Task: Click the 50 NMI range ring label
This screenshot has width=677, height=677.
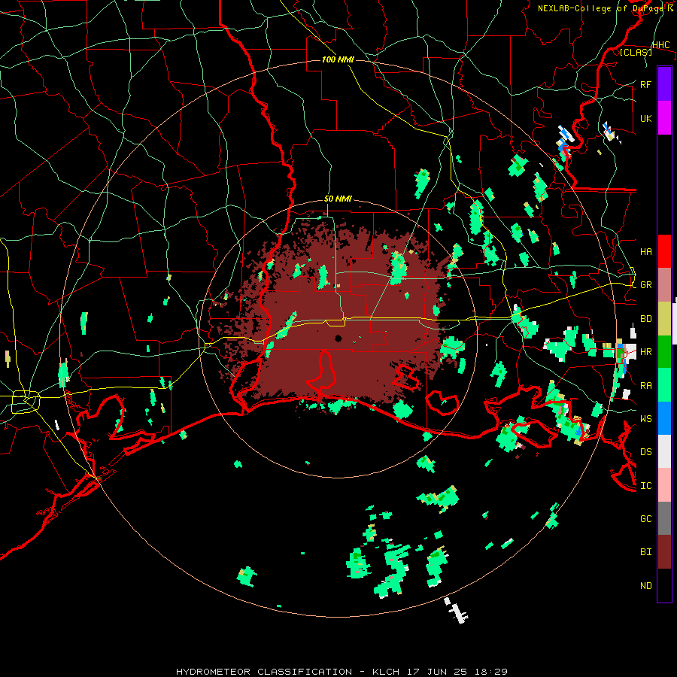Action: coord(338,199)
